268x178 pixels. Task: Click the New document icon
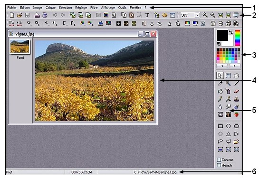point(12,15)
